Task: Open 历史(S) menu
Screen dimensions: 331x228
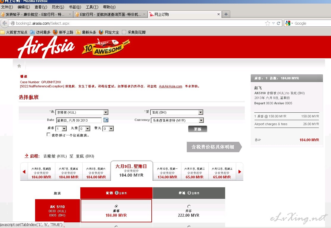Action: tap(58, 7)
